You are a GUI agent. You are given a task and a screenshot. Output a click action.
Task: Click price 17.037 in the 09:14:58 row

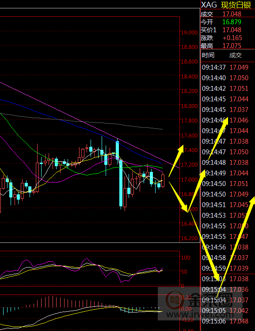pyautogui.click(x=239, y=258)
